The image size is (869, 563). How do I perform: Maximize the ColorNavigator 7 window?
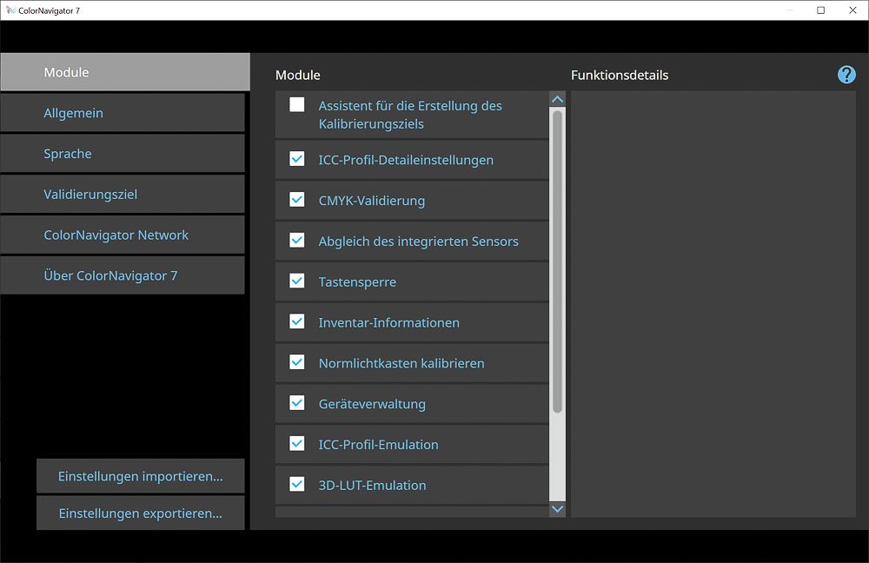[821, 10]
